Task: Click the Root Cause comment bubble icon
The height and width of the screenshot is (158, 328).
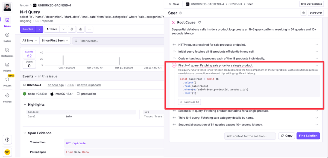Action: [x=200, y=22]
